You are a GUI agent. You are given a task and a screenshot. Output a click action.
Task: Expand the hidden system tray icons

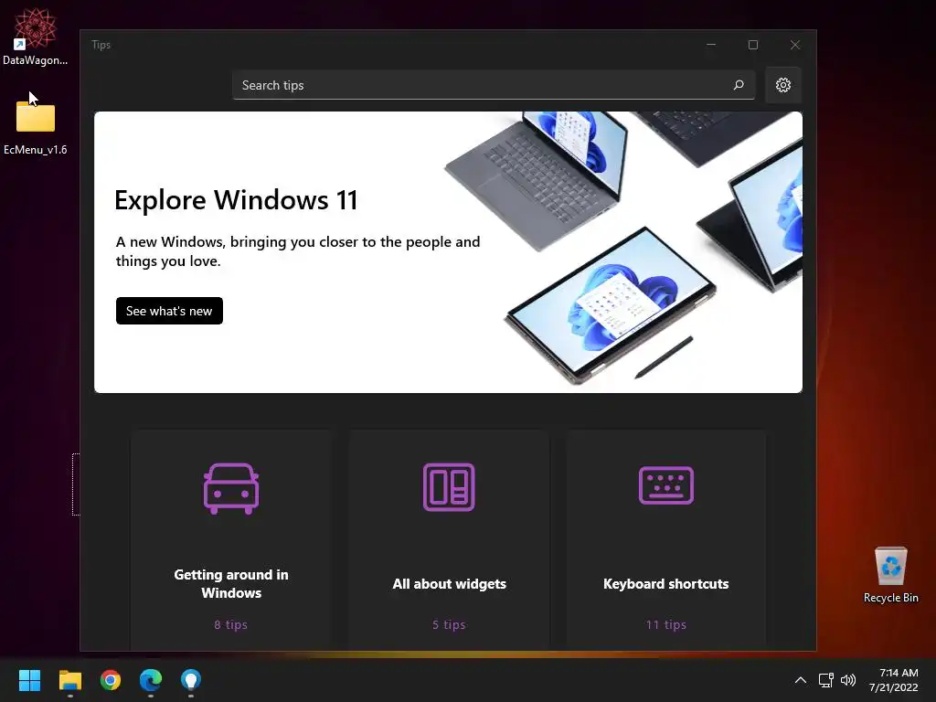click(x=801, y=680)
